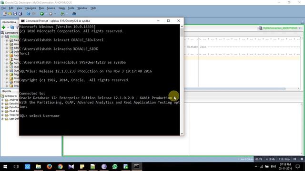Image resolution: width=305 pixels, height=171 pixels.
Task: Expand the Indexes node in connection tree
Action: tap(7, 52)
